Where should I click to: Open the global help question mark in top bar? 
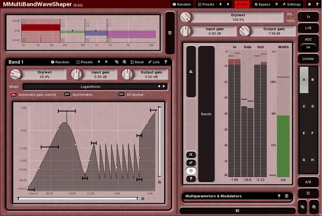pyautogui.click(x=317, y=4)
